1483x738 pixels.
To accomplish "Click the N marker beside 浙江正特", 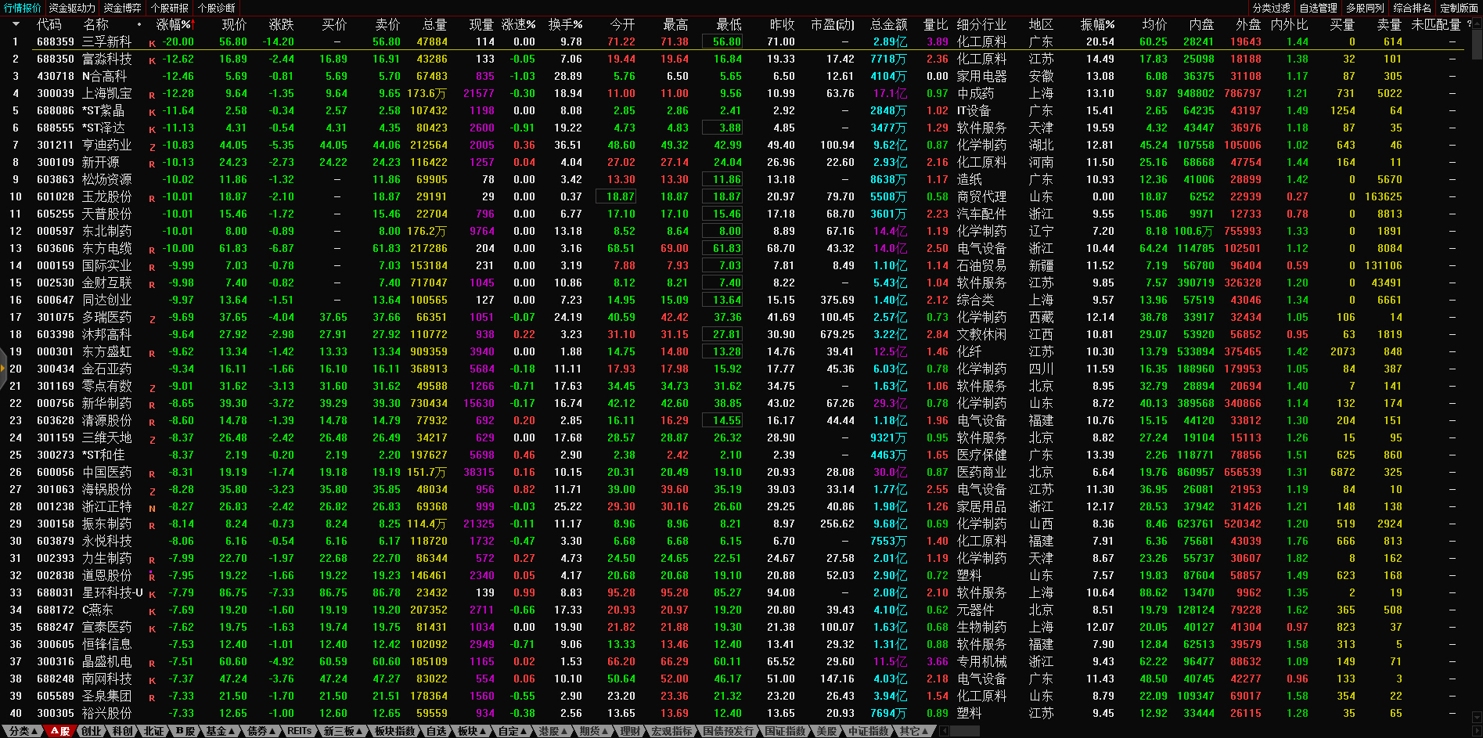I will [152, 509].
